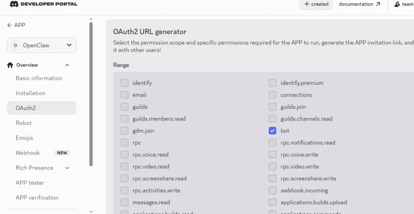Uncheck the bot scope checkbox
The width and height of the screenshot is (414, 214).
[272, 131]
